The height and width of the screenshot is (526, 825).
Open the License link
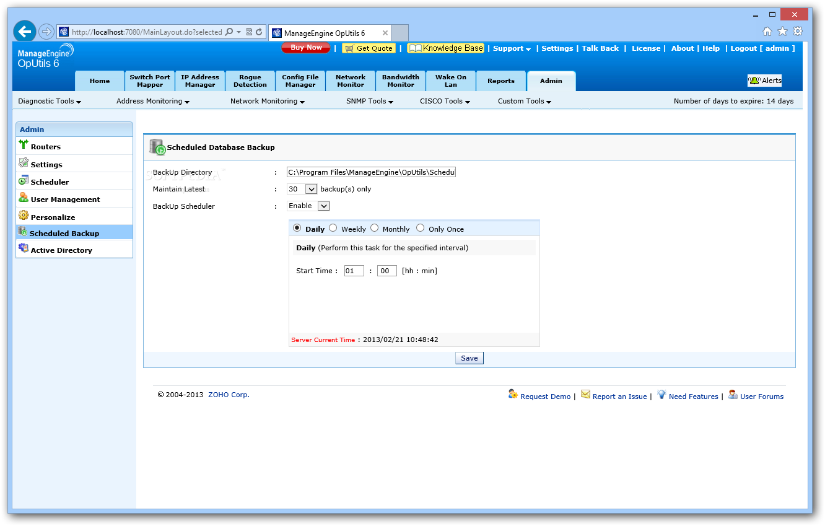[646, 48]
